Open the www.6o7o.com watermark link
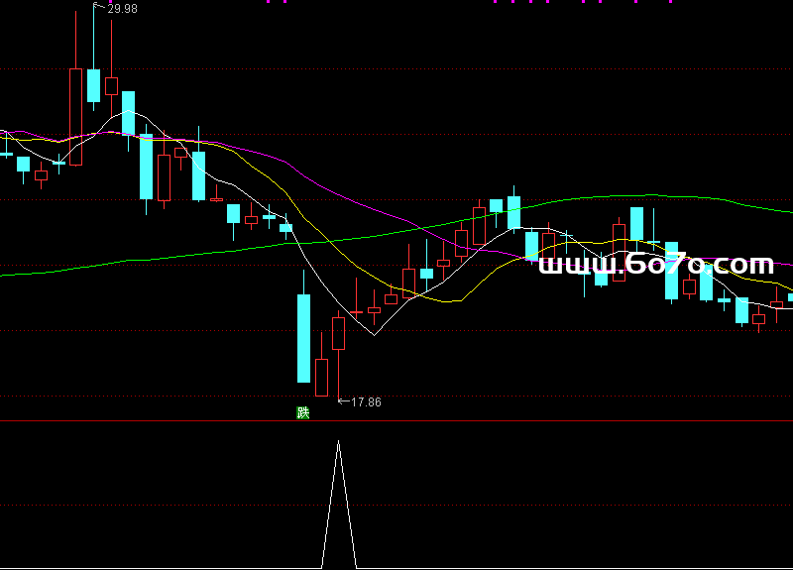The image size is (793, 570). coord(655,265)
